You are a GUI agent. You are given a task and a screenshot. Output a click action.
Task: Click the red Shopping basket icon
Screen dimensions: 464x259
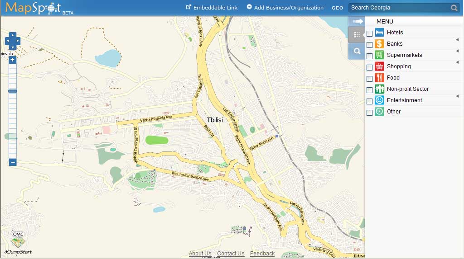point(379,66)
